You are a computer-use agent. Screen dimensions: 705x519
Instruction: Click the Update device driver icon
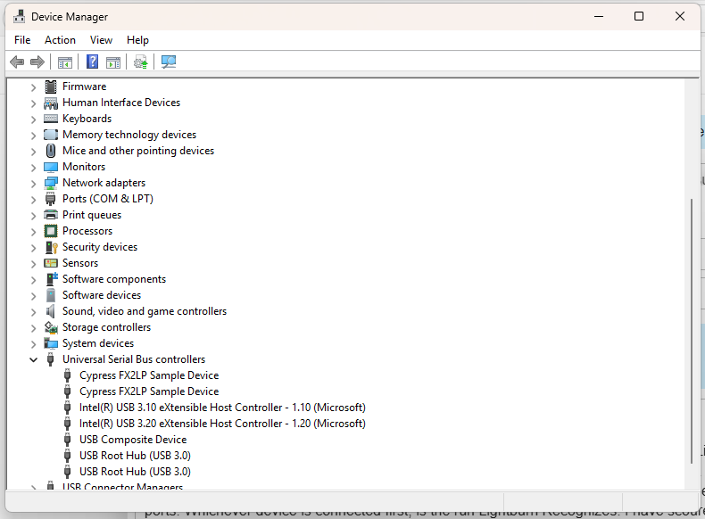140,62
